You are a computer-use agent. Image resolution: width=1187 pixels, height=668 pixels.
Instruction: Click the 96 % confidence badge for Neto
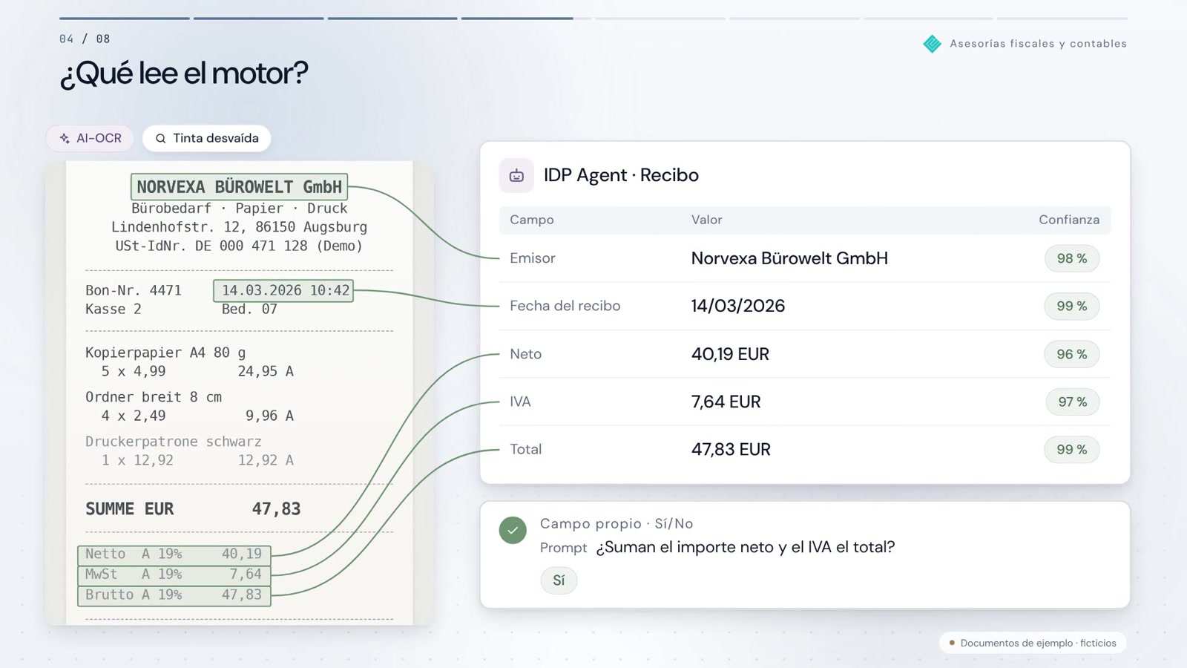click(1072, 354)
